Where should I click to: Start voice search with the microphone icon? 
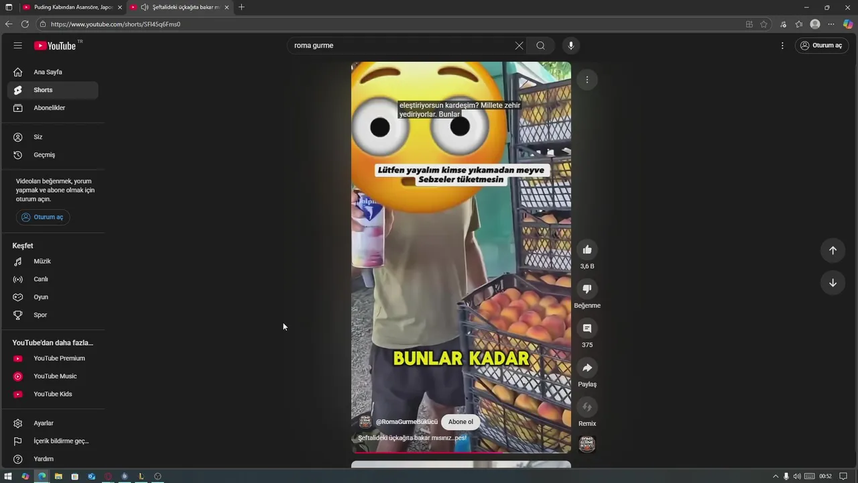click(x=571, y=46)
